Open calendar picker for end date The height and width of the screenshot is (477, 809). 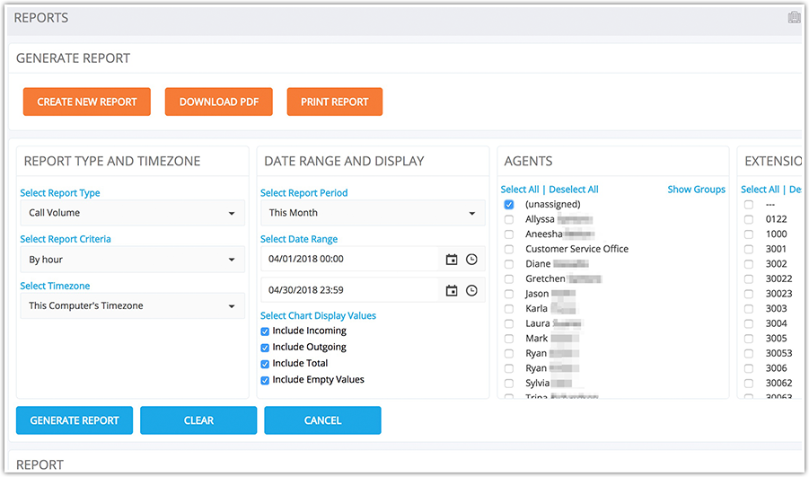click(x=452, y=291)
